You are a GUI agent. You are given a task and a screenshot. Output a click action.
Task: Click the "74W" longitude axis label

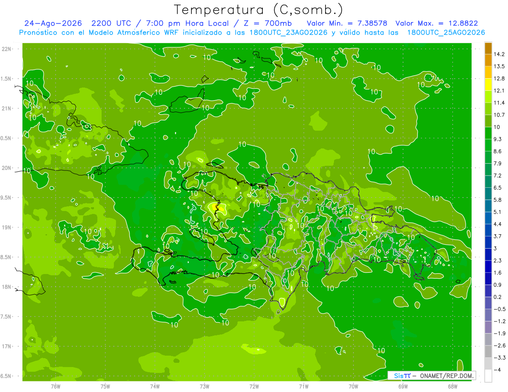155,387
